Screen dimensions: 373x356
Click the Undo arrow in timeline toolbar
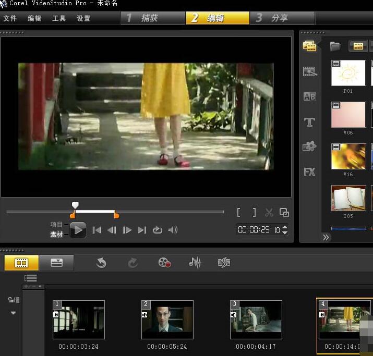(101, 263)
